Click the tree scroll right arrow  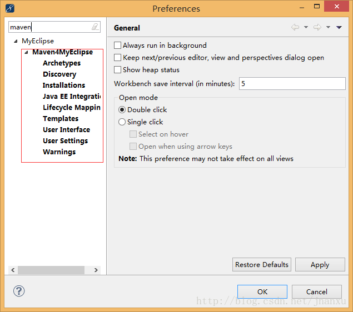pos(96,270)
